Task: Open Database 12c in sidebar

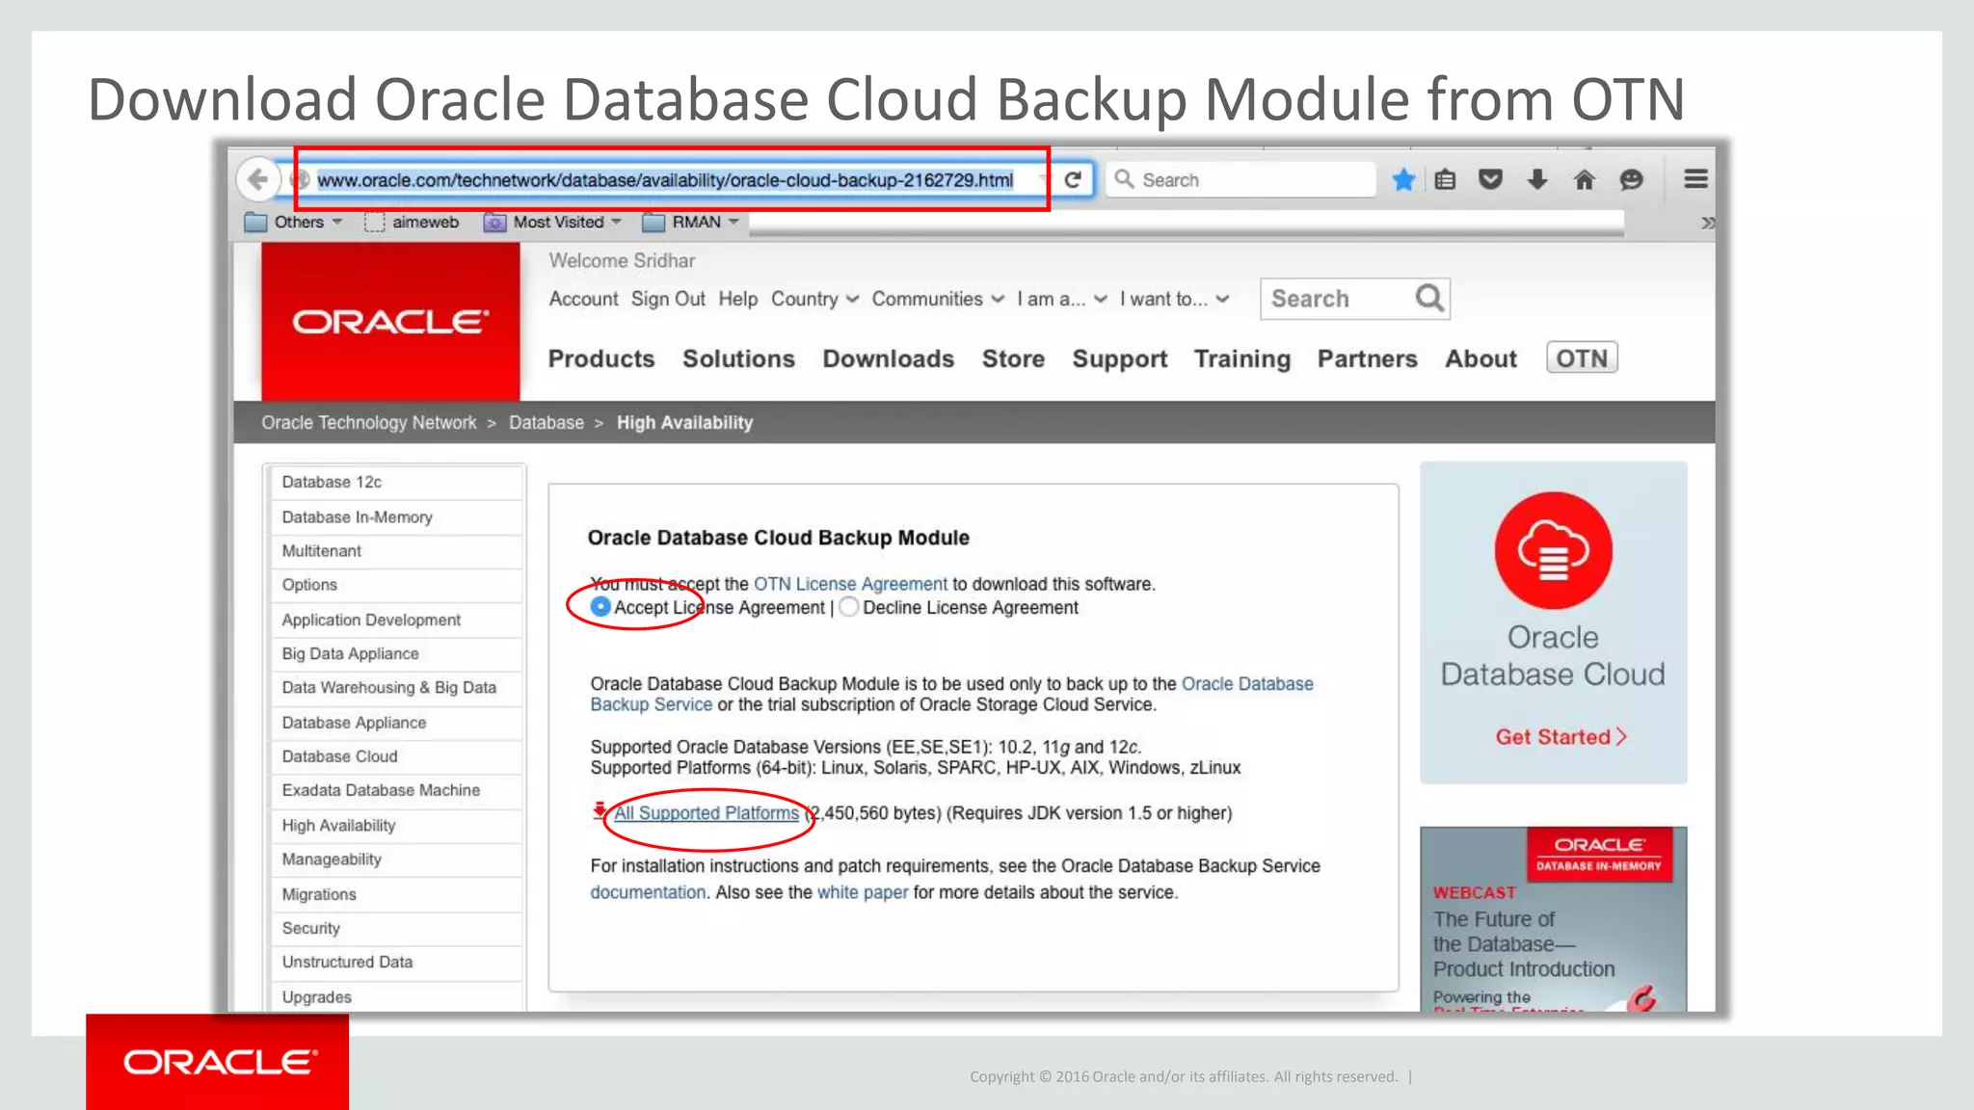Action: 398,482
